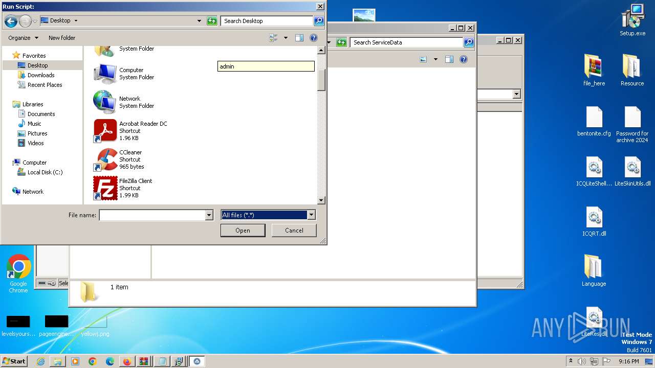Open the view dropdown arrow in ServiceData window
This screenshot has height=368, width=655.
435,59
